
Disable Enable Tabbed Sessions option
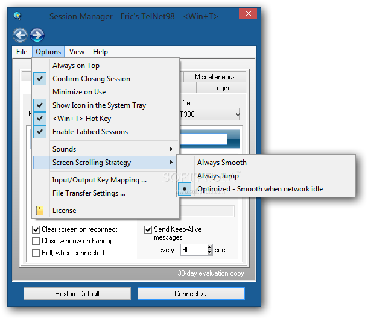coord(106,132)
